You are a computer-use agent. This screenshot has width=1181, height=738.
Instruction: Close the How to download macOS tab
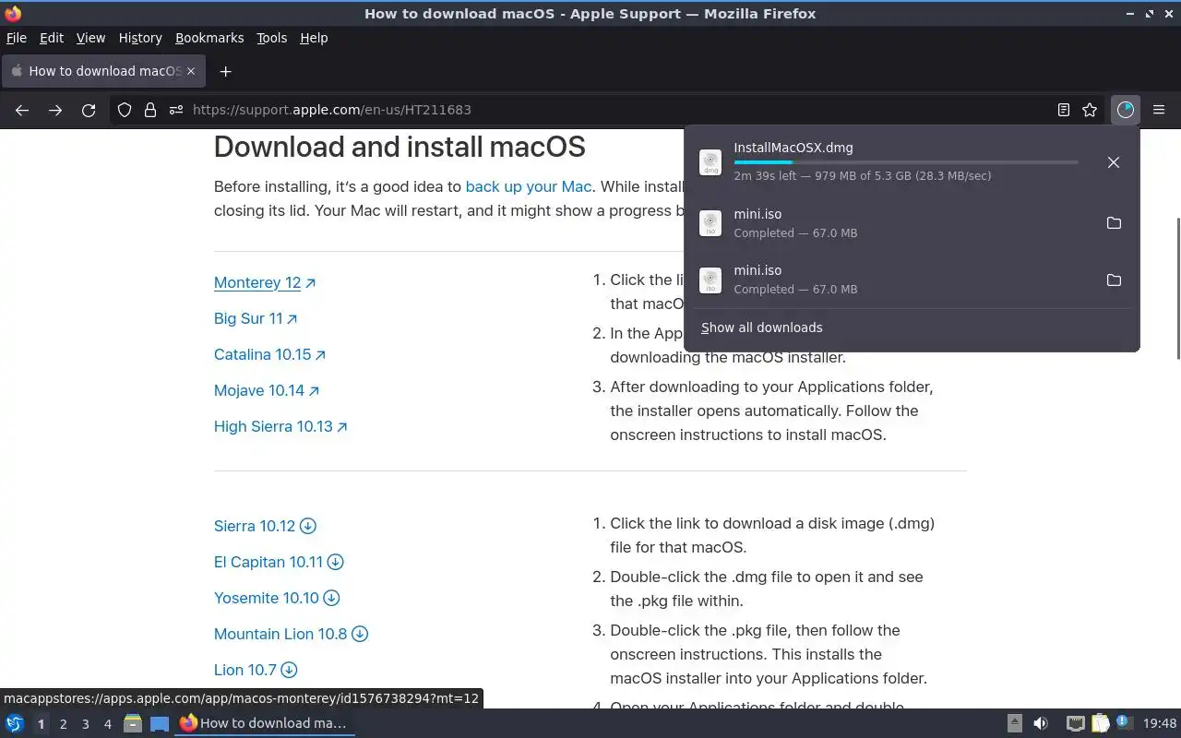click(x=191, y=71)
